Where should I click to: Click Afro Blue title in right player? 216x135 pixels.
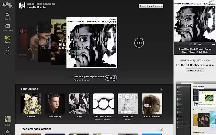coord(195,49)
